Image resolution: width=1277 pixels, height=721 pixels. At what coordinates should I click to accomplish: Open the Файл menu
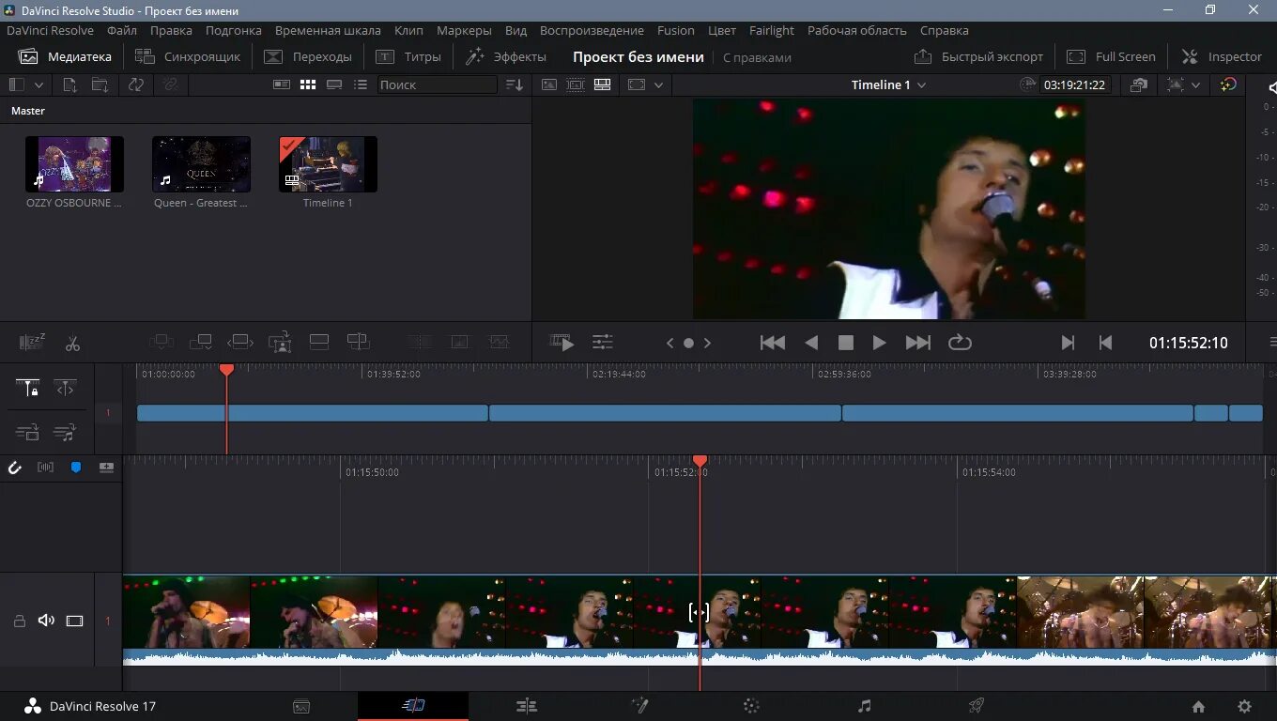pyautogui.click(x=122, y=30)
